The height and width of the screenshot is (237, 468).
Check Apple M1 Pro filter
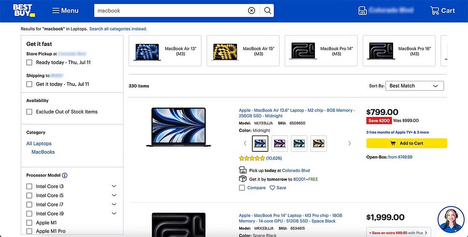(29, 231)
